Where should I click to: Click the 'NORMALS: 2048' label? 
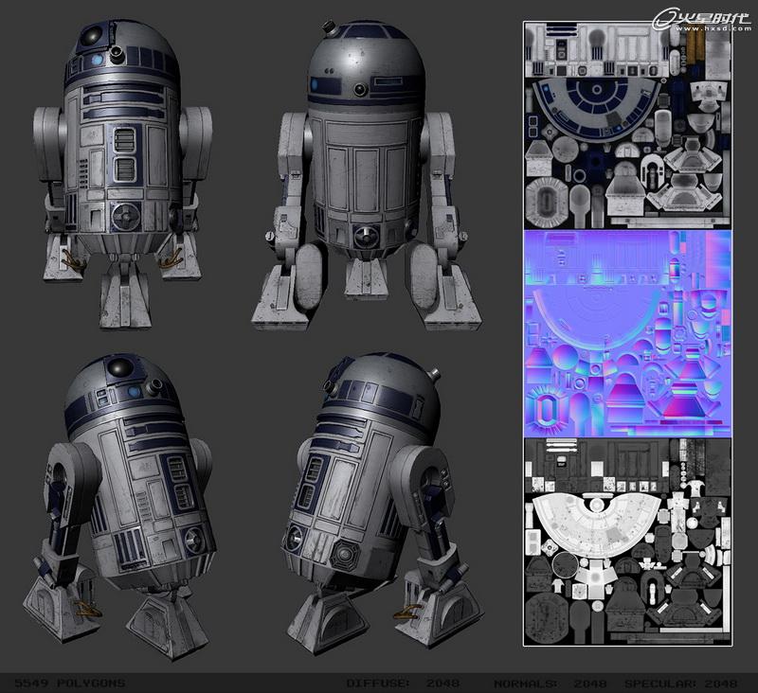click(x=550, y=684)
